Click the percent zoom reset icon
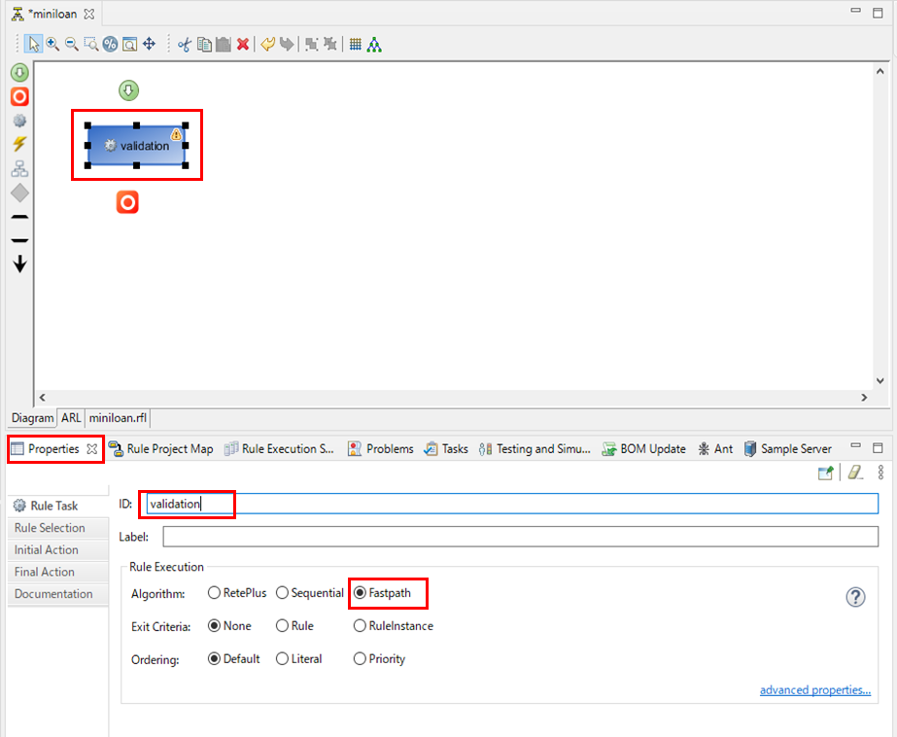The width and height of the screenshot is (897, 737). click(x=111, y=44)
